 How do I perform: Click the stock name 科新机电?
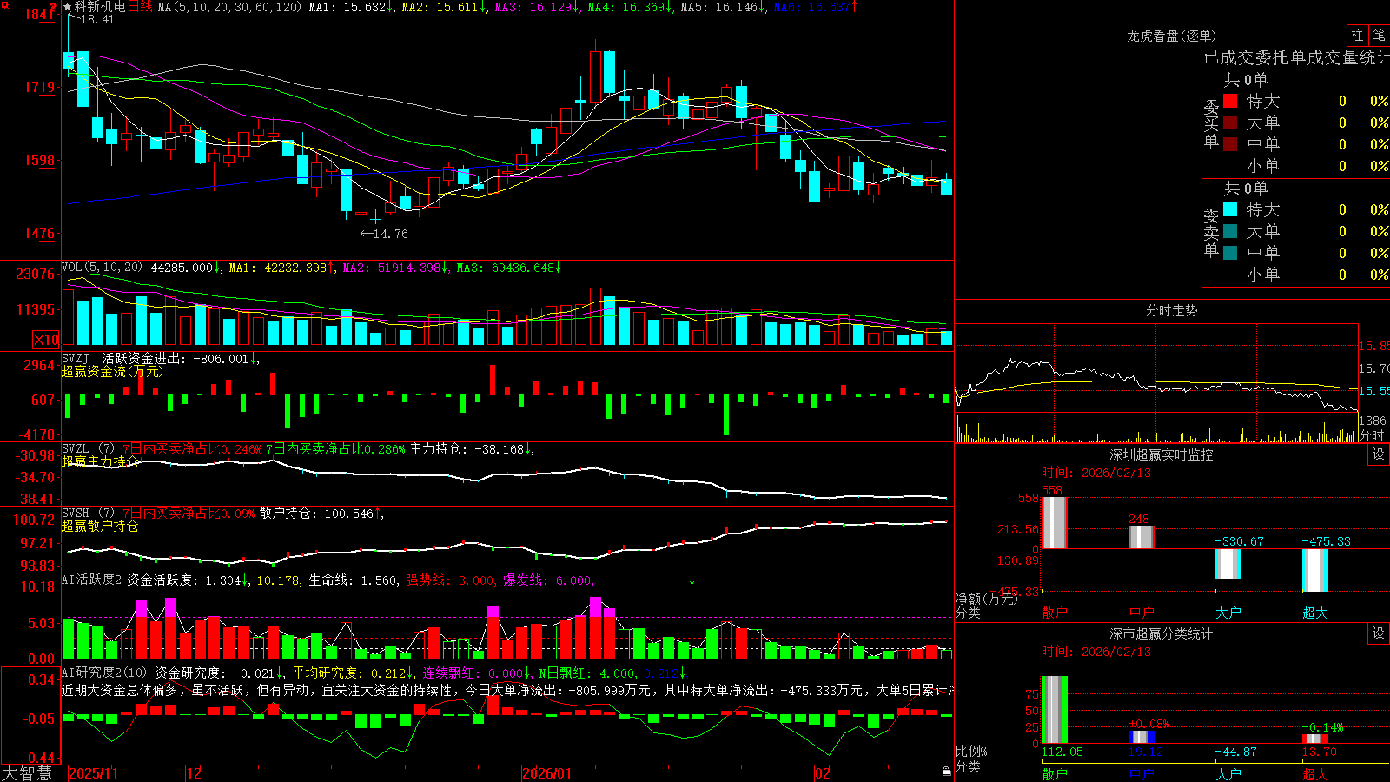pyautogui.click(x=100, y=7)
